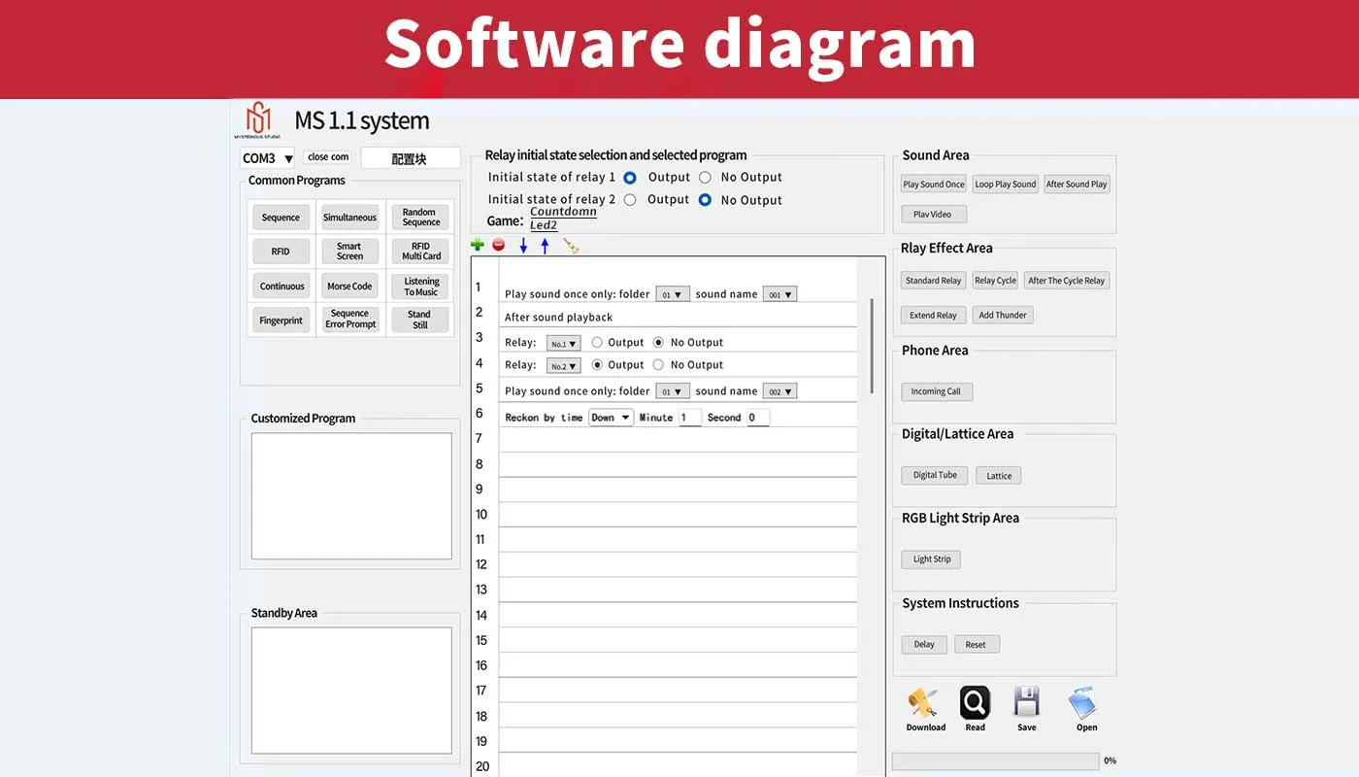Viewport: 1359px width, 777px height.
Task: Click the After sound playback row
Action: click(679, 317)
